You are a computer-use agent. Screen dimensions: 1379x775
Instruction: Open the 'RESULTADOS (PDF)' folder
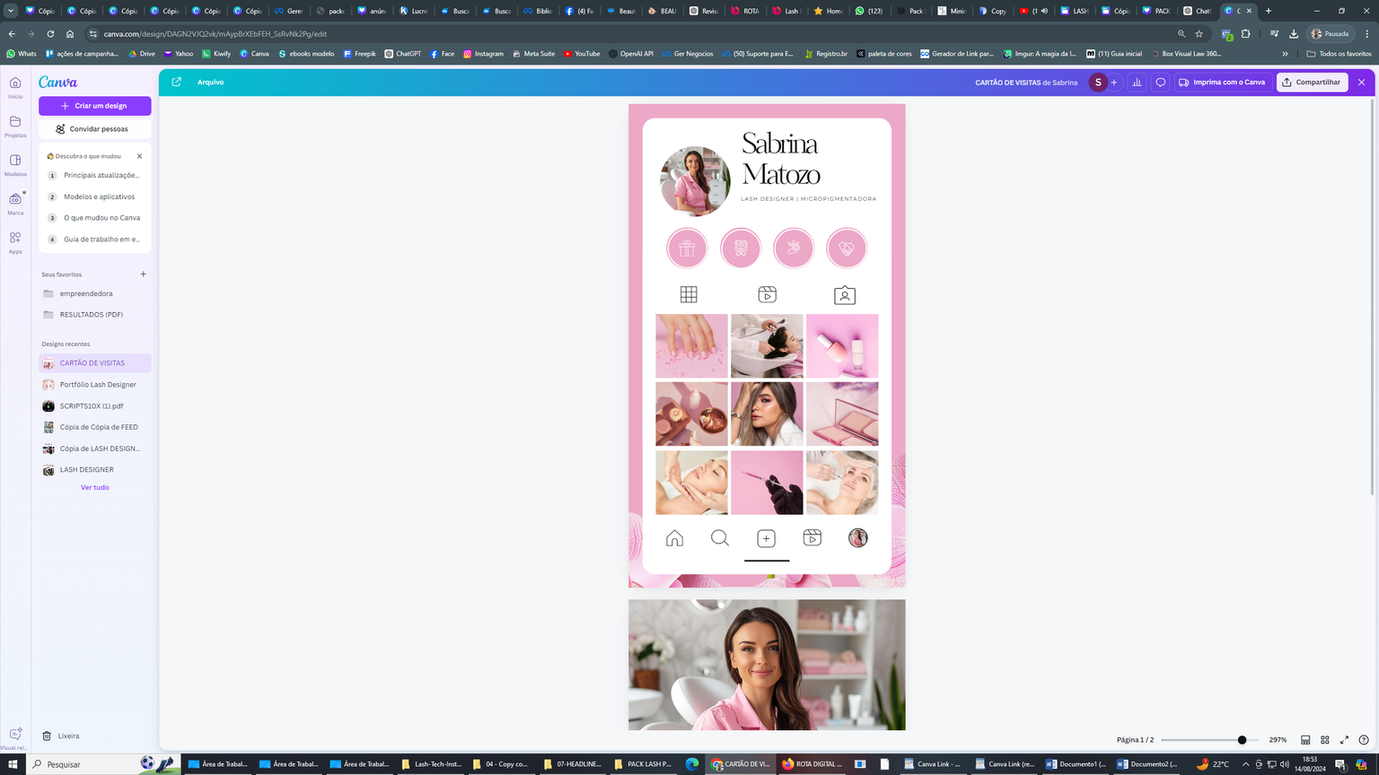[95, 315]
